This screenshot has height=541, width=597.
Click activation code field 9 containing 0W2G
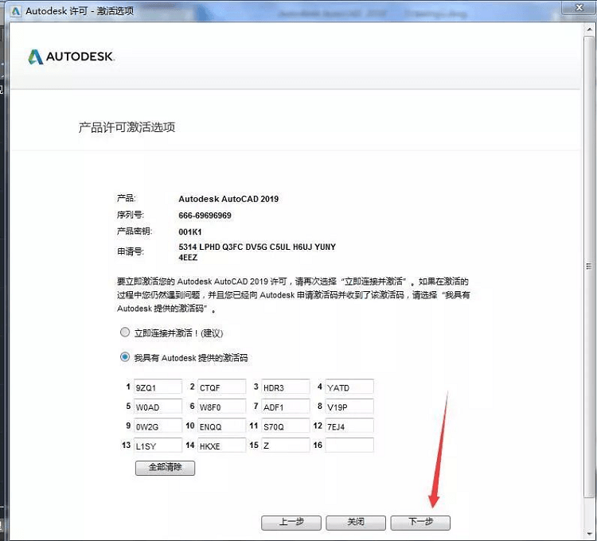(158, 426)
